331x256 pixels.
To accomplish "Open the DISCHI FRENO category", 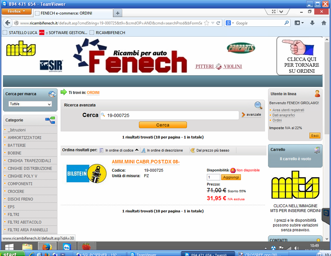I will pyautogui.click(x=20, y=199).
